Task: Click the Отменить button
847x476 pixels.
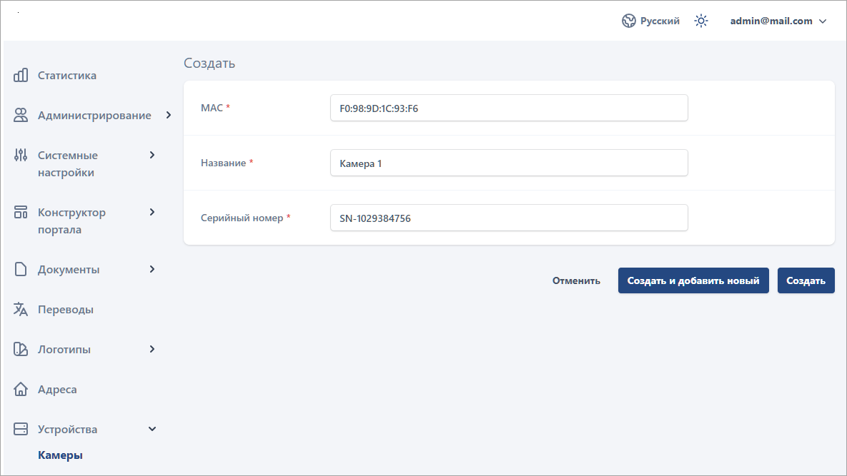Action: click(576, 281)
